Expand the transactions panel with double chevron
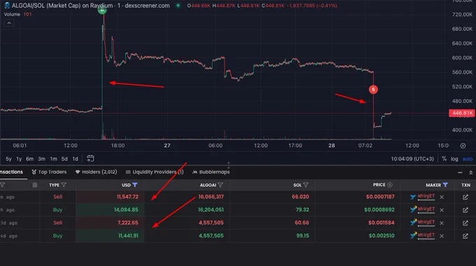 pyautogui.click(x=471, y=172)
